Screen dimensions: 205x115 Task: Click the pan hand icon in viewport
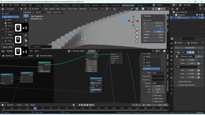pos(137,33)
